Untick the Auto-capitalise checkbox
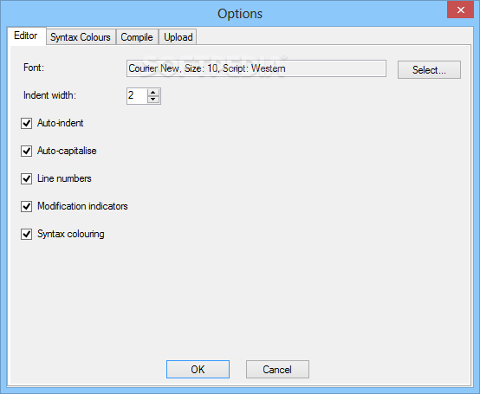The width and height of the screenshot is (480, 394). click(26, 151)
